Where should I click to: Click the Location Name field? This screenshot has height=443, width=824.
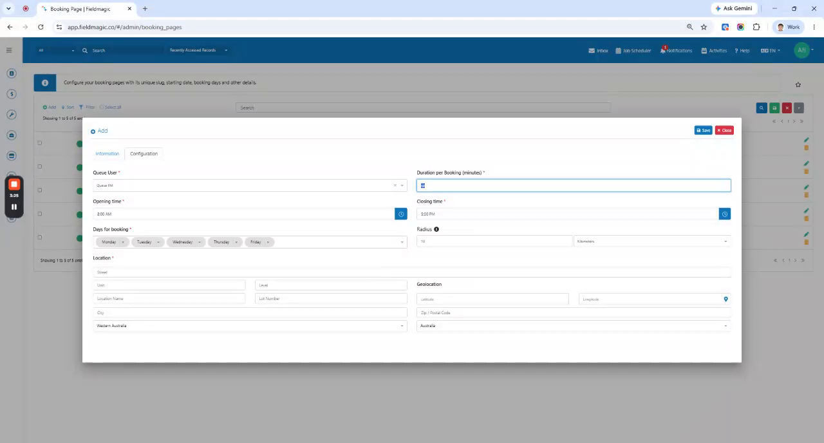coord(169,299)
